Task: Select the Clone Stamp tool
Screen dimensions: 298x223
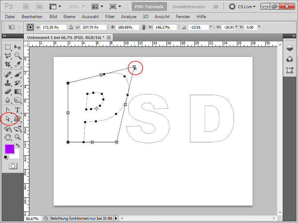Action: [x=7, y=83]
